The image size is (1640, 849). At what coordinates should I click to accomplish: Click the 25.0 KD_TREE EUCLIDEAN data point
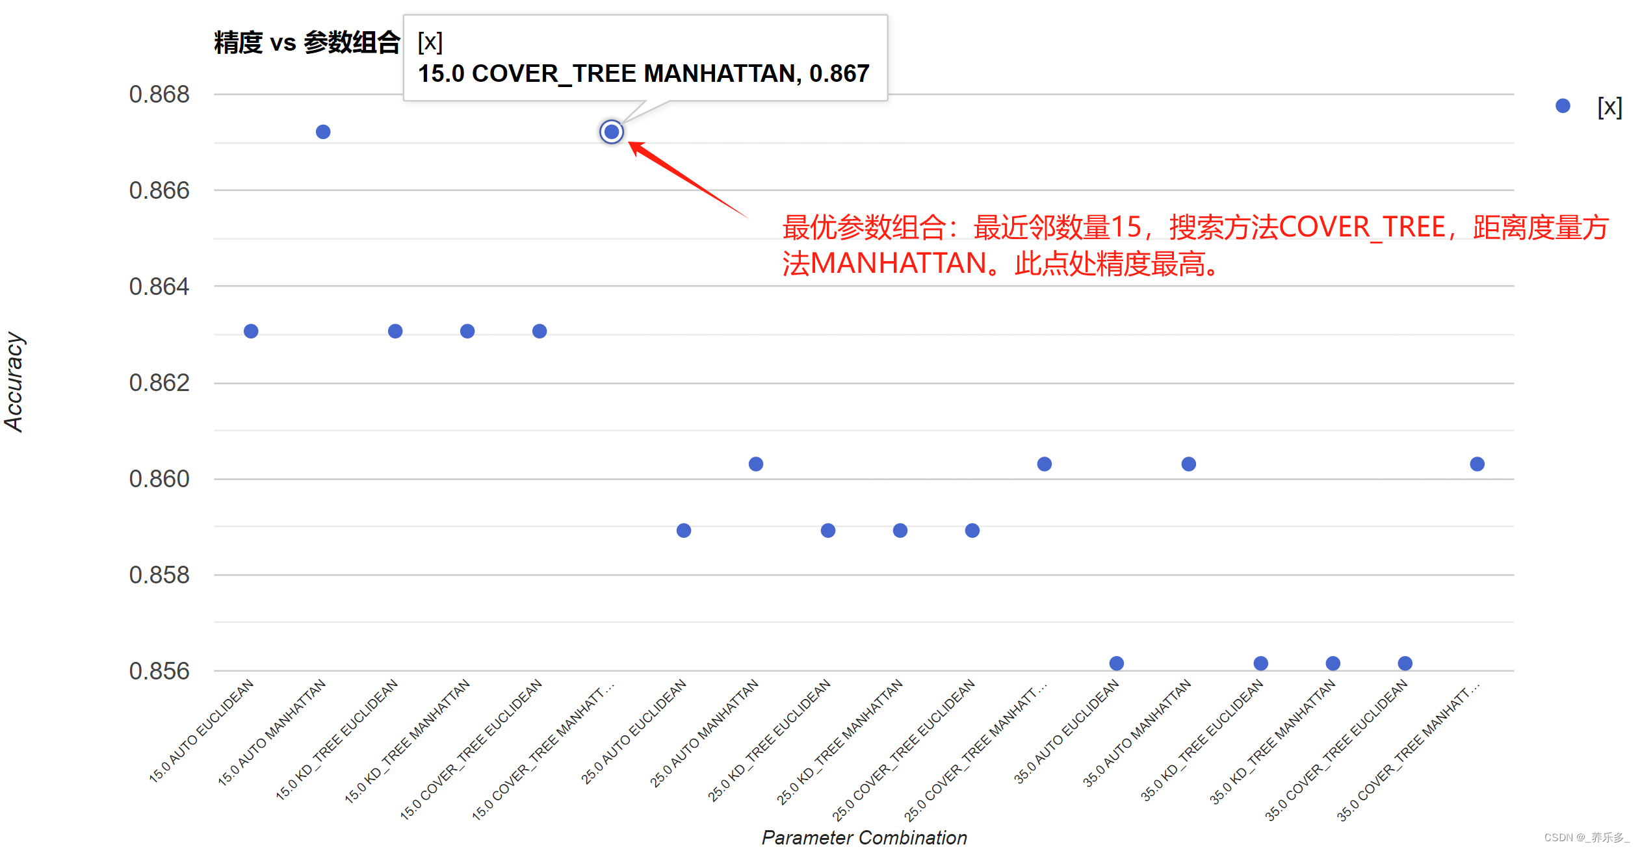coord(828,531)
